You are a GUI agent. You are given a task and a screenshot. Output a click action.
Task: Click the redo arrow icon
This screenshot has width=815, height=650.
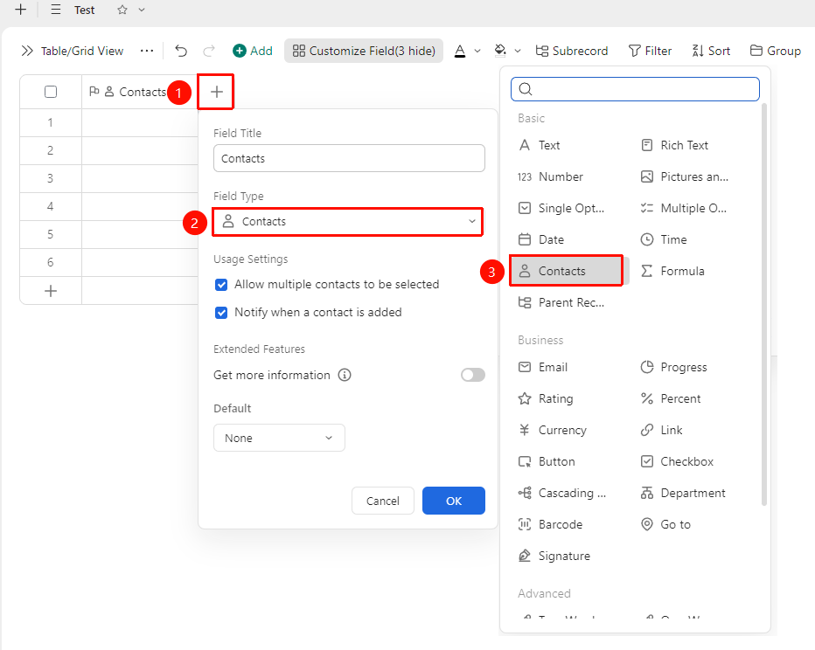[x=209, y=51]
